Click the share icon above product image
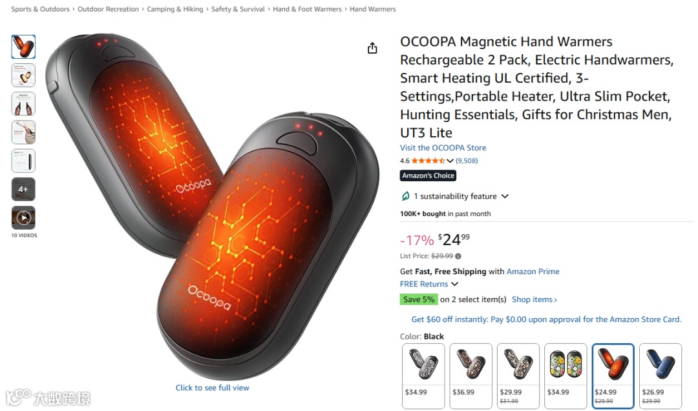 [x=372, y=48]
